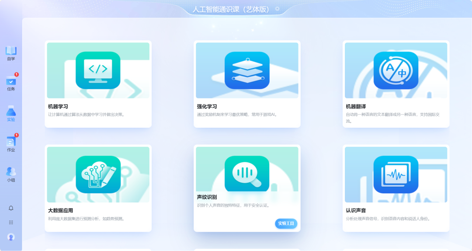Click the 小组 label in sidebar
The image size is (472, 251).
point(11,180)
